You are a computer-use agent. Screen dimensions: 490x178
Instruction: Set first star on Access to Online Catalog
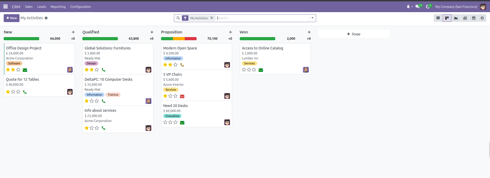click(x=244, y=70)
